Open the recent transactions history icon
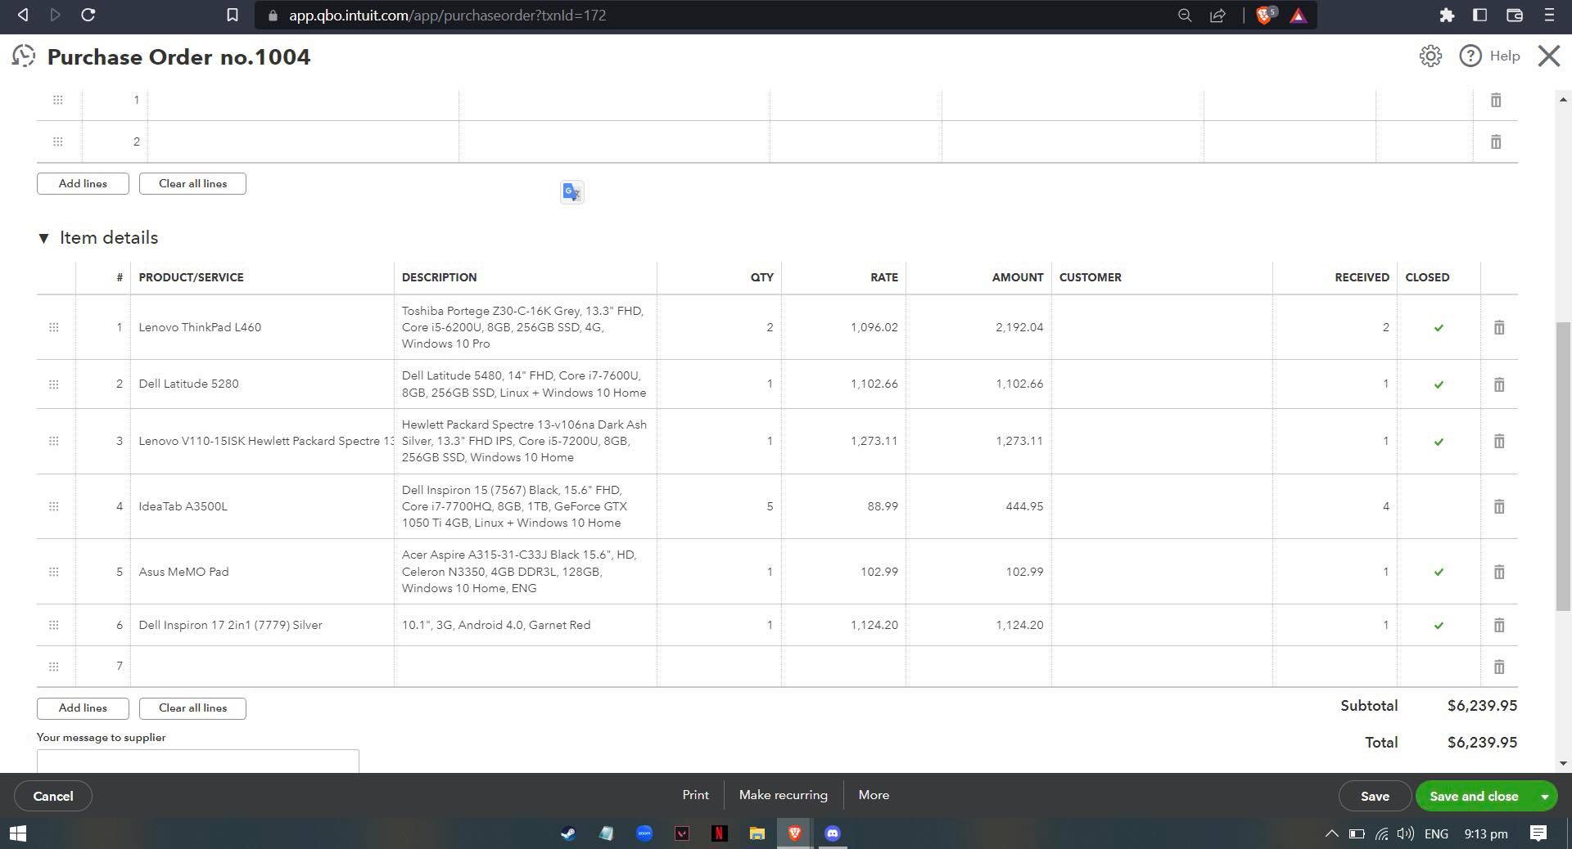Viewport: 1572px width, 849px height. click(24, 56)
